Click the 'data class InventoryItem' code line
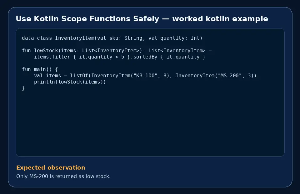 (112, 38)
